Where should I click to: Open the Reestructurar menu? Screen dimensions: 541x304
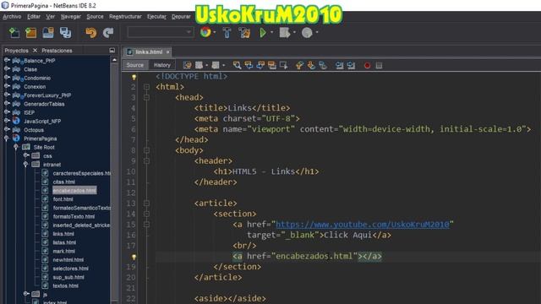pyautogui.click(x=125, y=17)
